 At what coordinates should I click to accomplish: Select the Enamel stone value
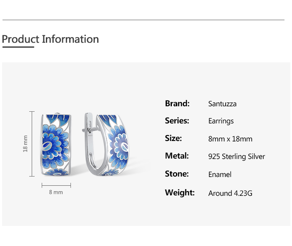(220, 174)
